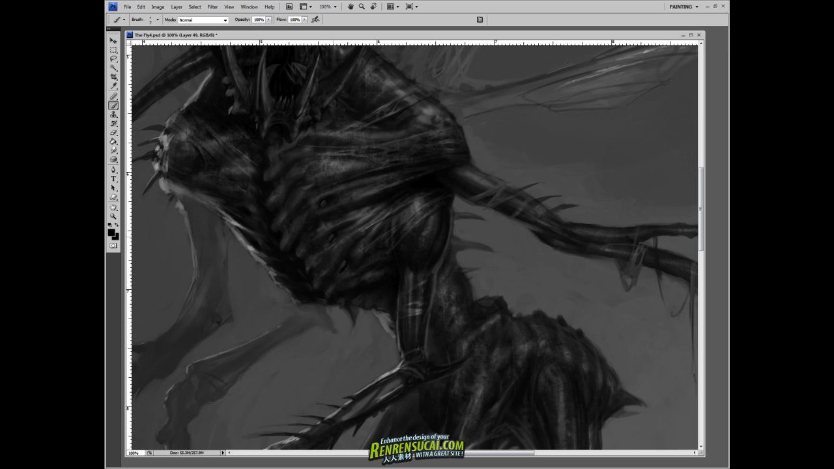The height and width of the screenshot is (469, 834).
Task: Select the Brush tool in toolbox
Action: (113, 106)
